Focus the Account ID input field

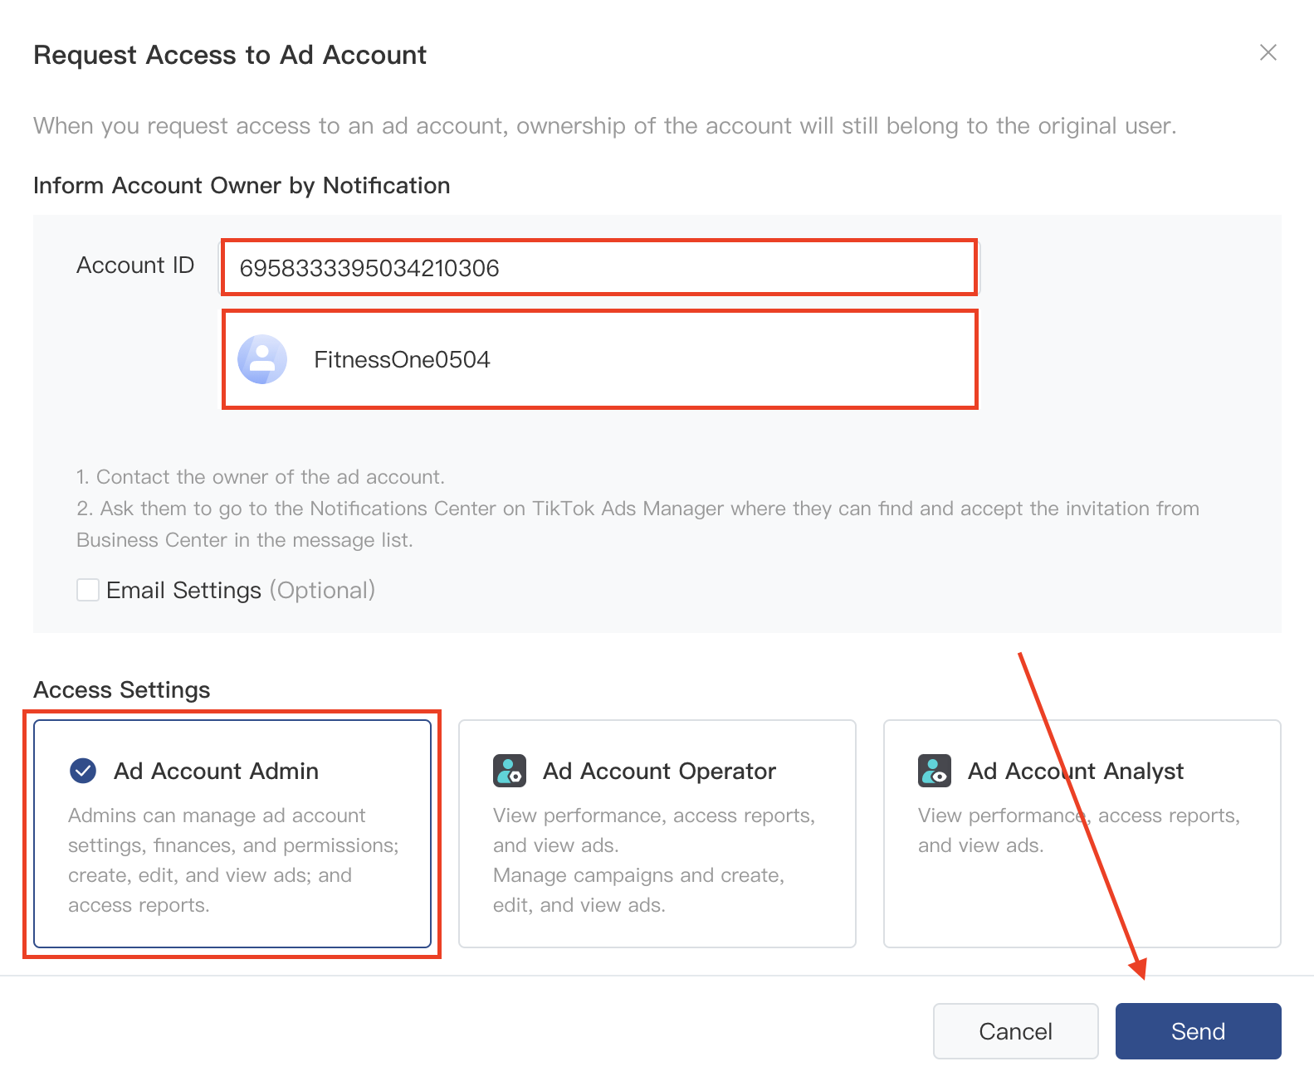pyautogui.click(x=598, y=268)
